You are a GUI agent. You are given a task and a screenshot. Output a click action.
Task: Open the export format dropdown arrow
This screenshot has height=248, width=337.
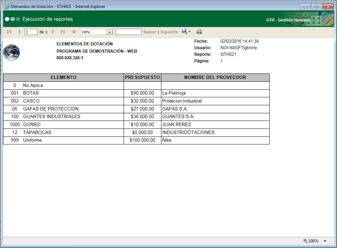[189, 32]
